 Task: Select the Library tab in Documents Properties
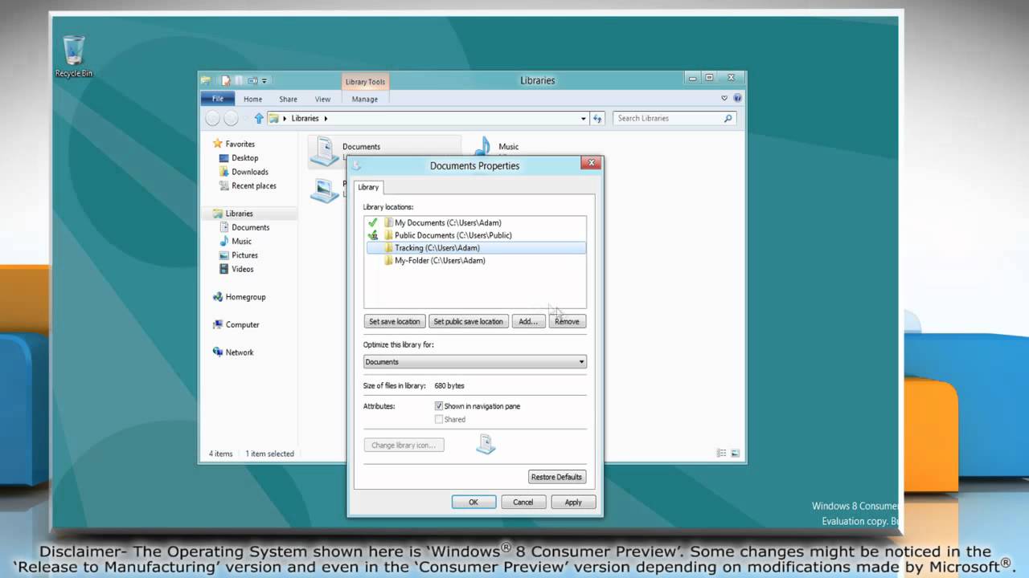click(368, 187)
